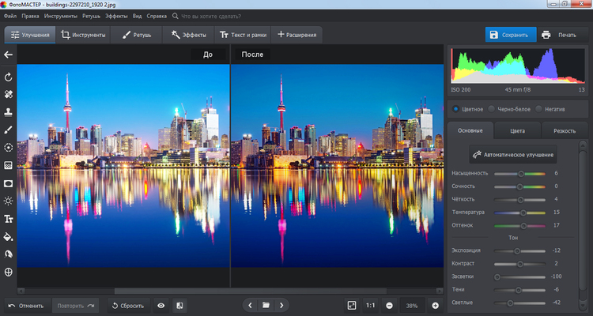Open the Цвета settings tab

coord(519,130)
